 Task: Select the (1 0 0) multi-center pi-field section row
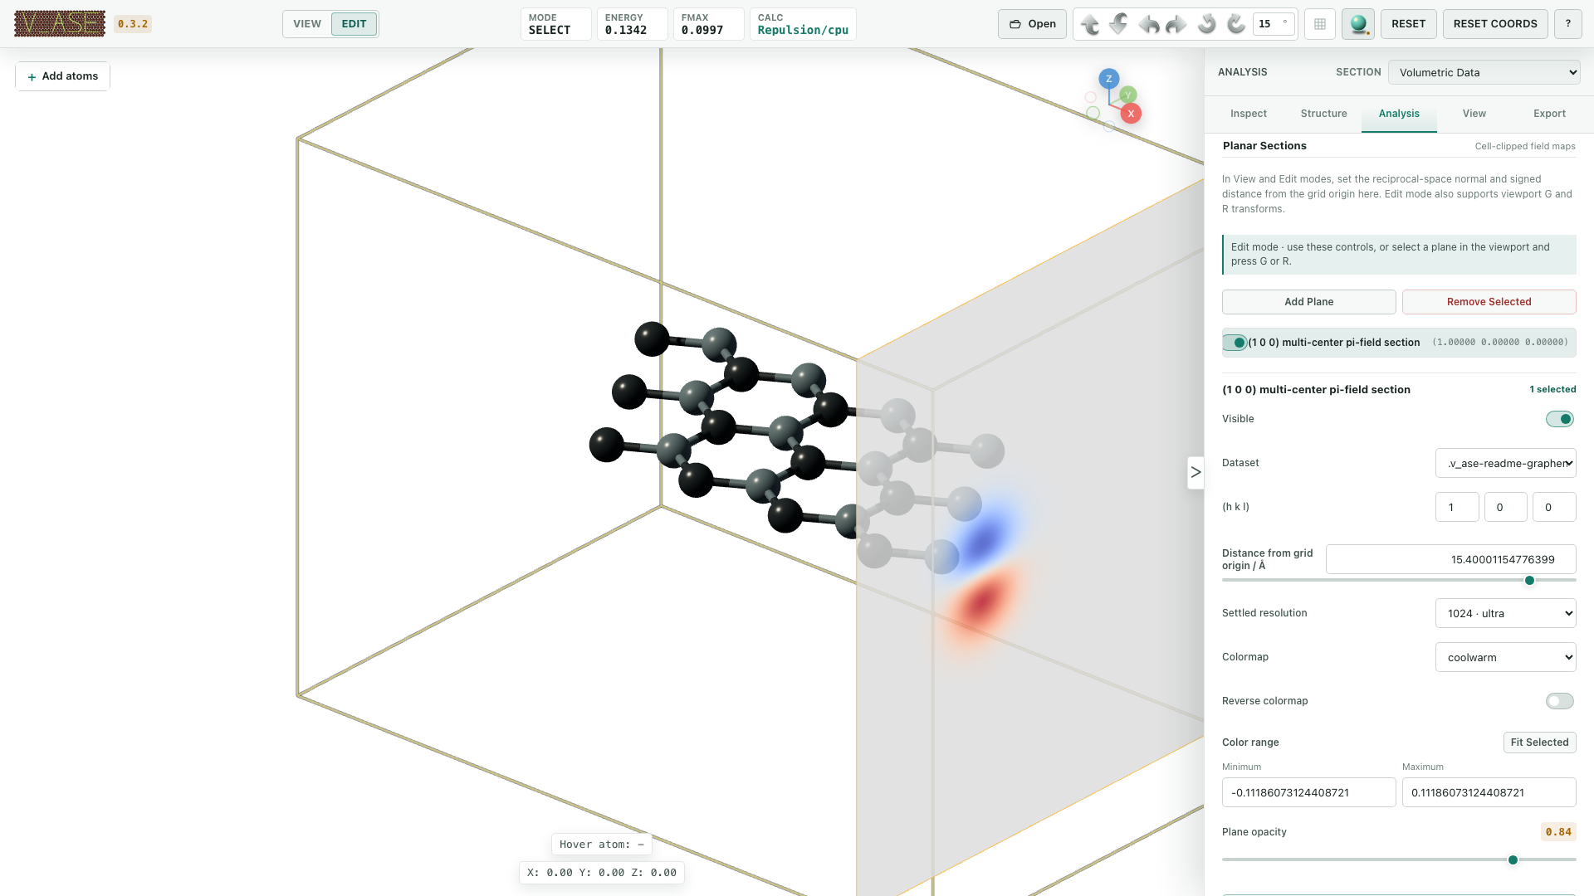tap(1399, 343)
